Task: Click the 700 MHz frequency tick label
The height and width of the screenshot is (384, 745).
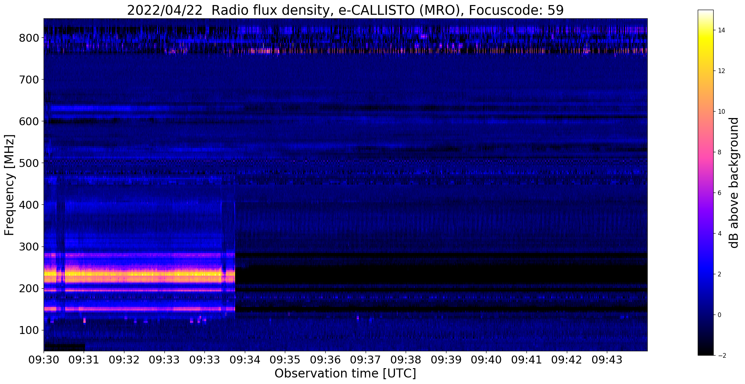Action: coord(29,80)
